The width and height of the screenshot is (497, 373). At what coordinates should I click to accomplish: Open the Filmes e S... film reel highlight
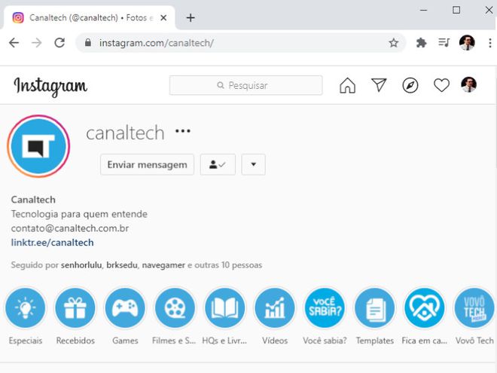click(x=175, y=308)
